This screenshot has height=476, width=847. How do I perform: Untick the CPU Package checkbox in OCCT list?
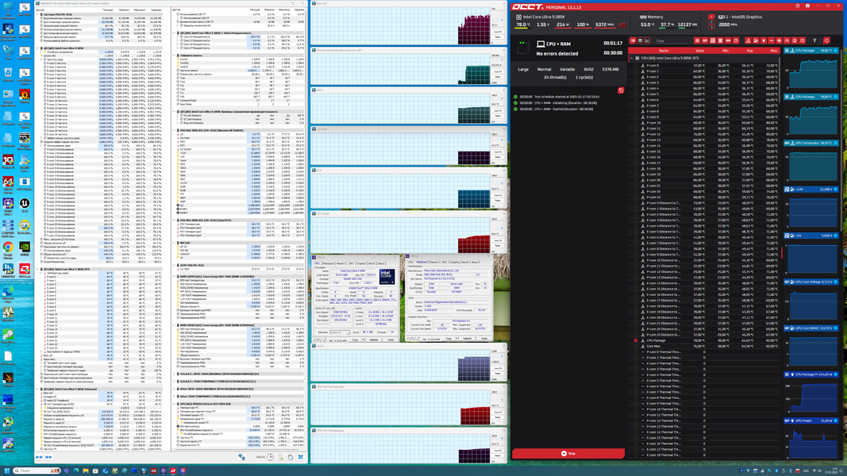(x=635, y=340)
